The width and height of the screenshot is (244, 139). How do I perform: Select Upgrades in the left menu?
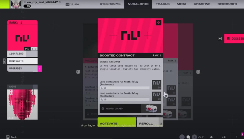(22, 69)
